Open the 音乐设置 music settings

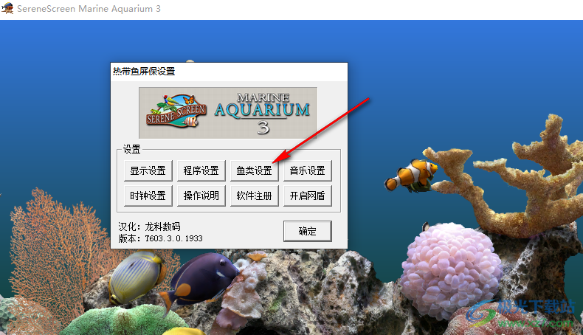(308, 170)
